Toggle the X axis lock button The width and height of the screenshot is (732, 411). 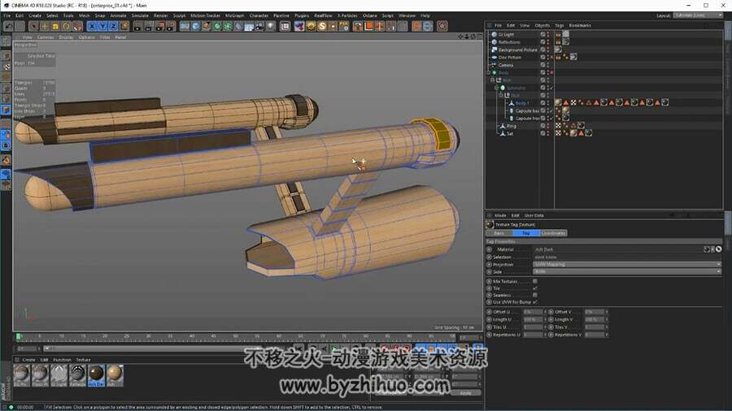point(92,27)
